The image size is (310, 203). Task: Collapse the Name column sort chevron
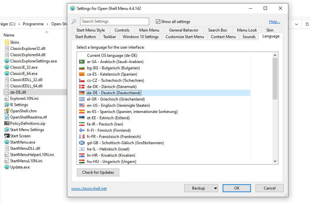[46, 32]
